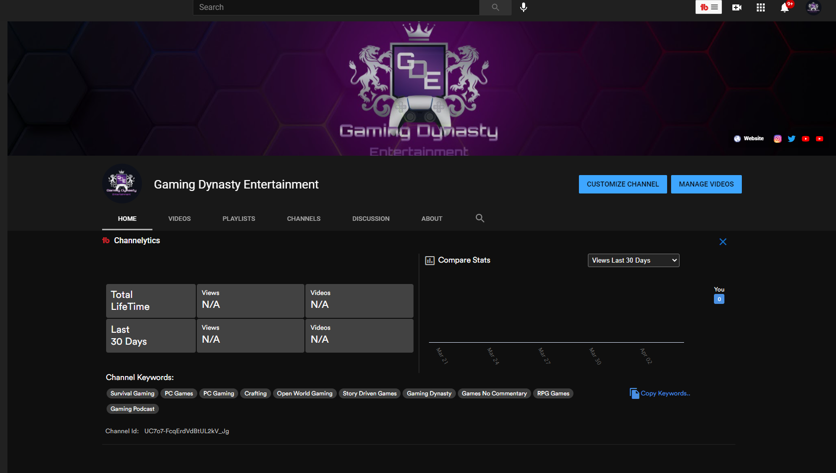
Task: Click the voice search microphone icon
Action: coord(524,7)
